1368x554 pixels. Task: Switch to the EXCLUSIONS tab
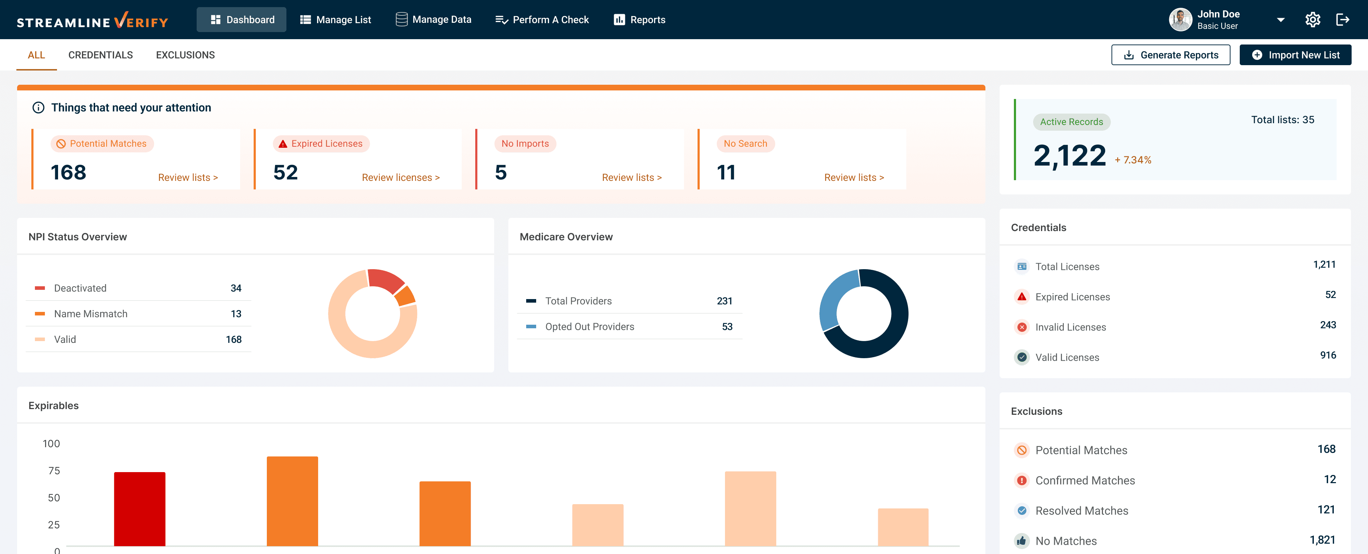[x=185, y=55]
